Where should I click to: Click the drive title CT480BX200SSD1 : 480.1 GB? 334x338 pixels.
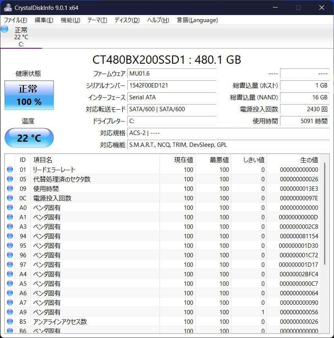pyautogui.click(x=167, y=60)
